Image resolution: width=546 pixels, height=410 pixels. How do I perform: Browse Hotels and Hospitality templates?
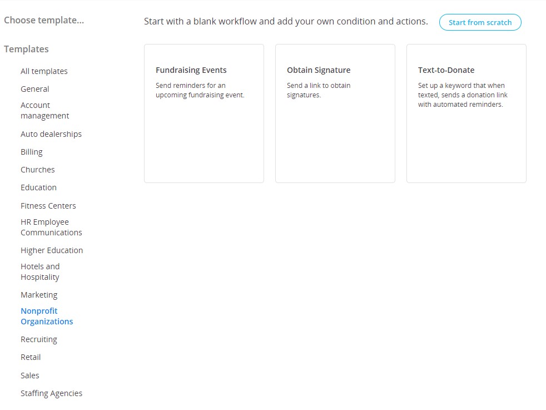click(x=40, y=271)
